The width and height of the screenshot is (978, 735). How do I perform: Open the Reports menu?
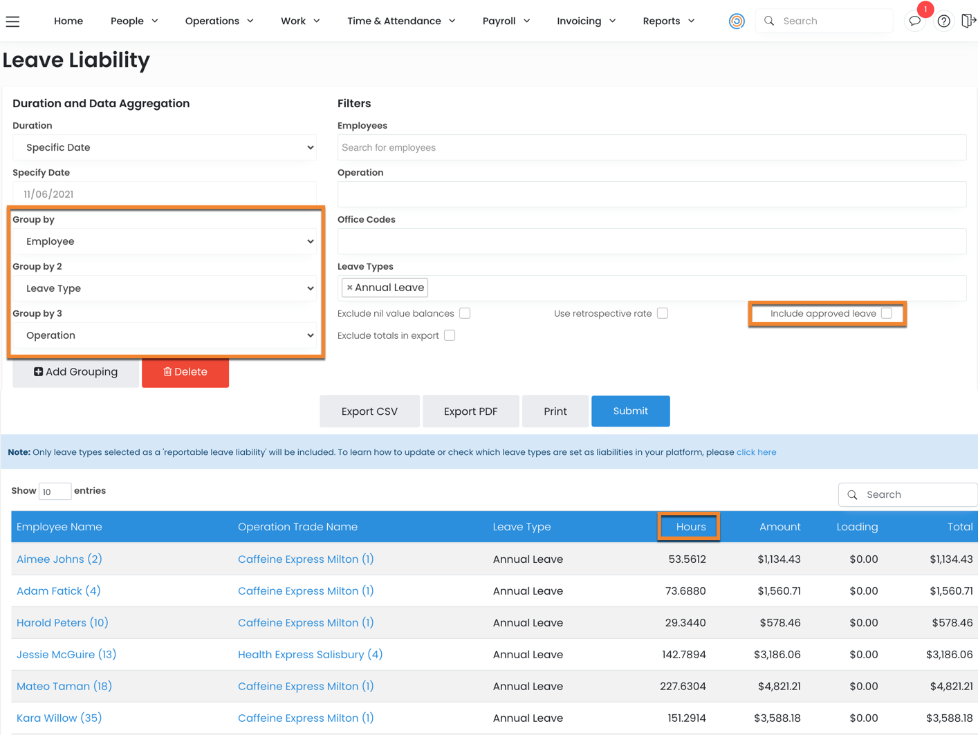click(x=668, y=21)
